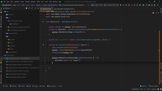Click the Sync Project with Gradle icon
The height and width of the screenshot is (91, 162).
149,5
